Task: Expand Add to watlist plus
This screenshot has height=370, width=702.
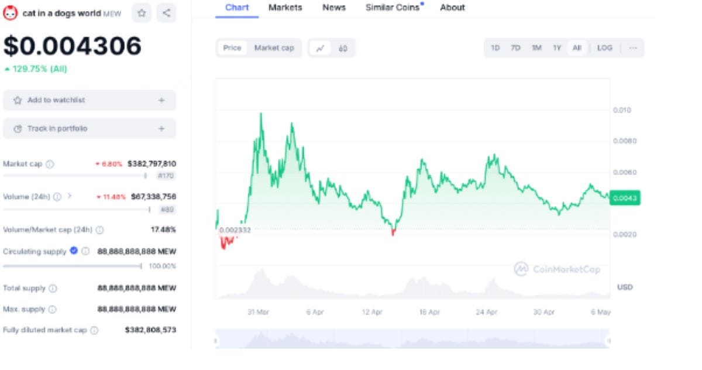Action: point(161,100)
